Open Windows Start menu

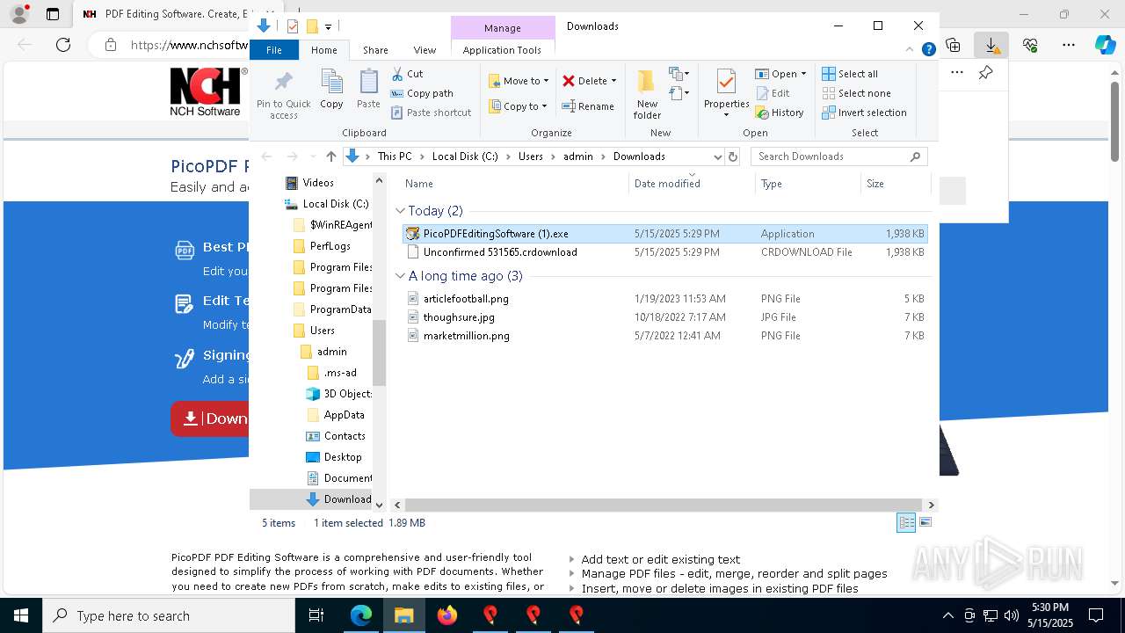tap(20, 615)
